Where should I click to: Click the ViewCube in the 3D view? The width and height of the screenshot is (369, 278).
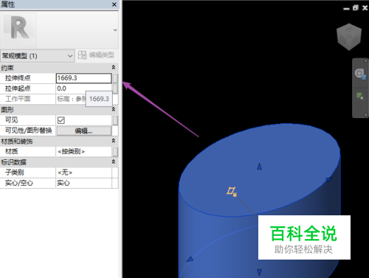(349, 37)
